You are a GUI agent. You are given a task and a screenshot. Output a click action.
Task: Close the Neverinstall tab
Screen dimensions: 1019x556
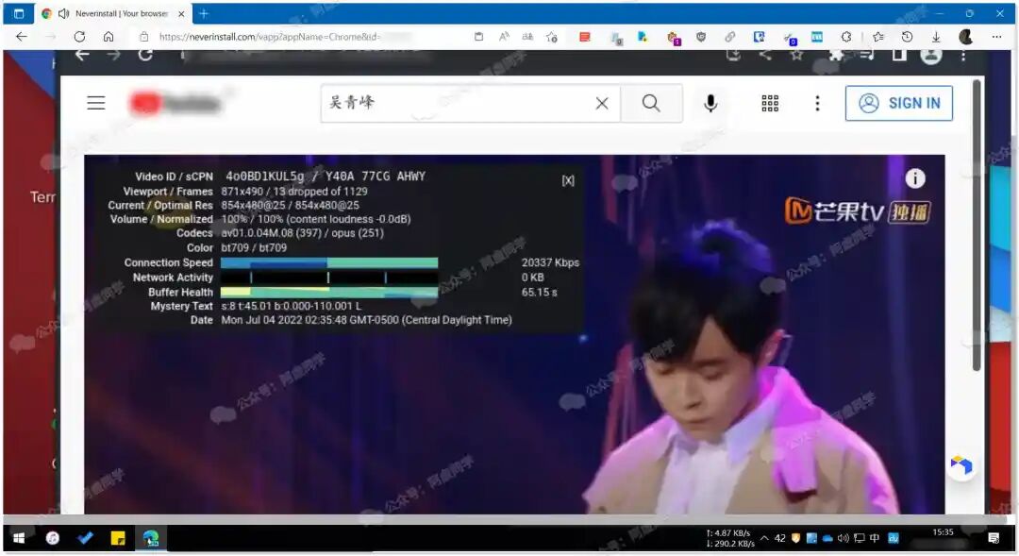(181, 13)
